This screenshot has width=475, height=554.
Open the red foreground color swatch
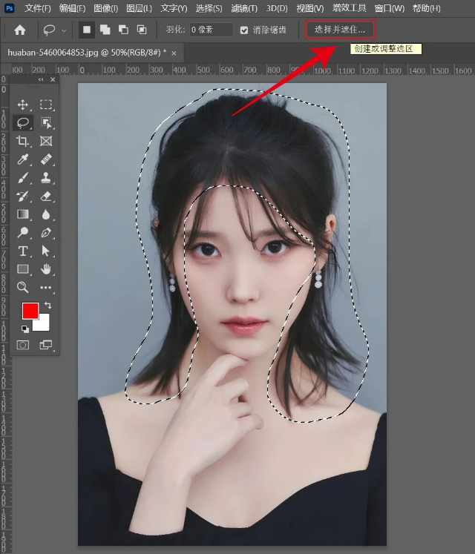click(x=30, y=311)
